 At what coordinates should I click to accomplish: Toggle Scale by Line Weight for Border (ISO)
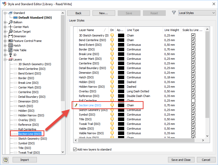coord(193,49)
